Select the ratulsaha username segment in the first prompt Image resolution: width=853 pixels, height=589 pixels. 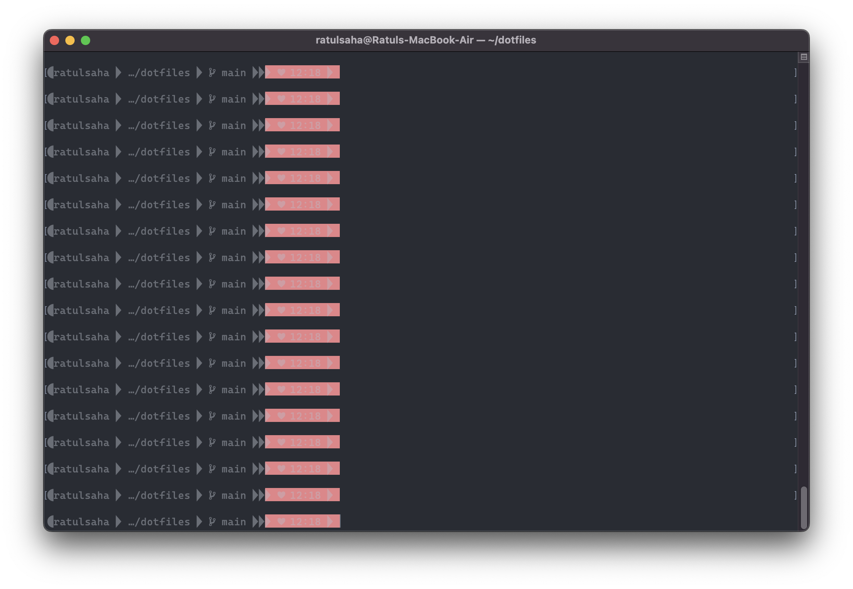pyautogui.click(x=82, y=72)
